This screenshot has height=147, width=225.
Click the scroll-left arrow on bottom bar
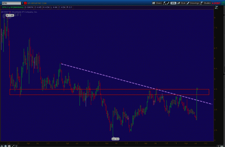coord(16,146)
